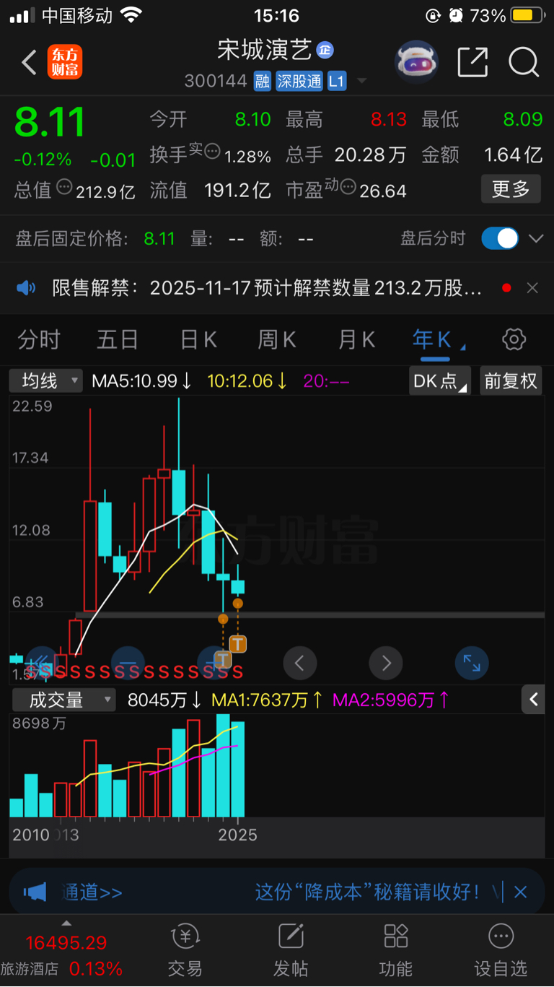The height and width of the screenshot is (987, 554).
Task: Tap the speaker announcement icon beside 限售解禁
Action: (27, 288)
